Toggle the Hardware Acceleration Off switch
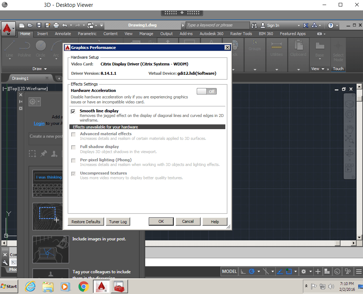This screenshot has height=294, width=363. tap(207, 92)
